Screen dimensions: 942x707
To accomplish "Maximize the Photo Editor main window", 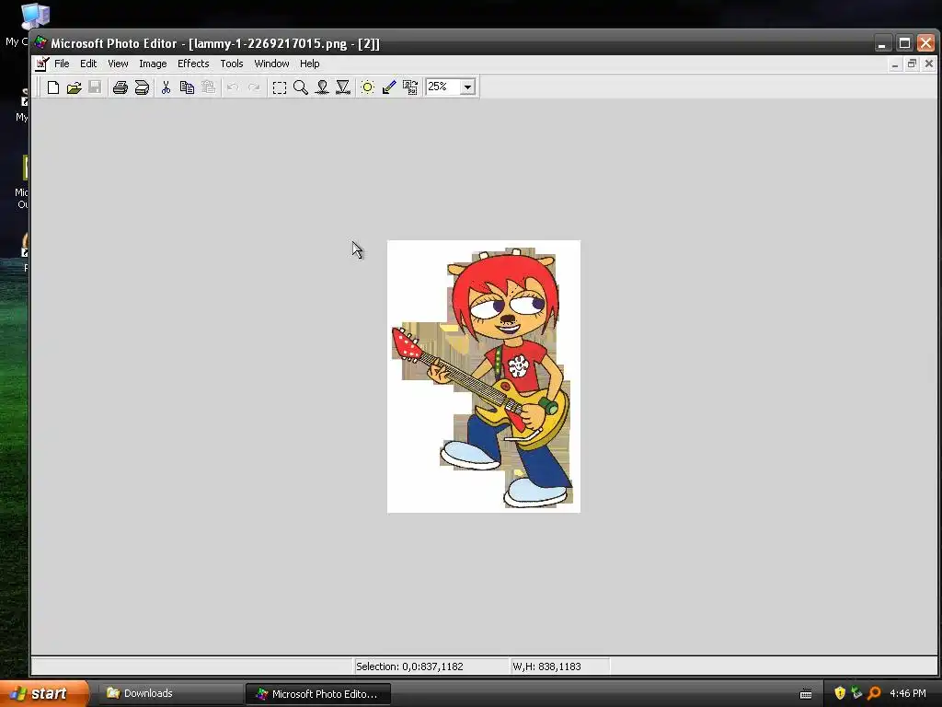I will click(903, 42).
